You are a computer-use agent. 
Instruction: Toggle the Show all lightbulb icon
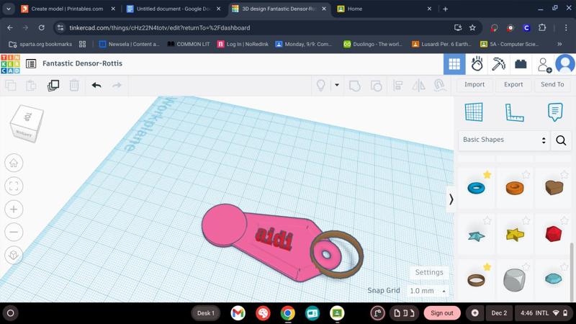click(320, 86)
